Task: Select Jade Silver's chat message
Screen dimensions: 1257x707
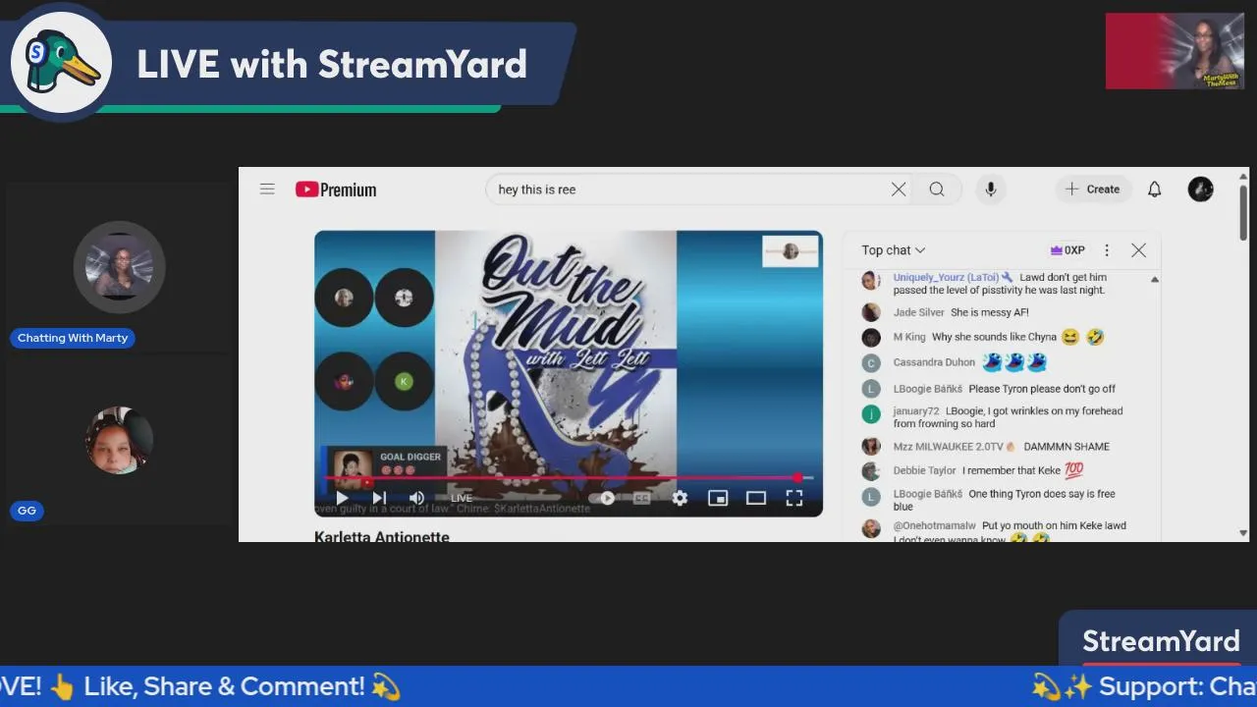Action: tap(989, 312)
